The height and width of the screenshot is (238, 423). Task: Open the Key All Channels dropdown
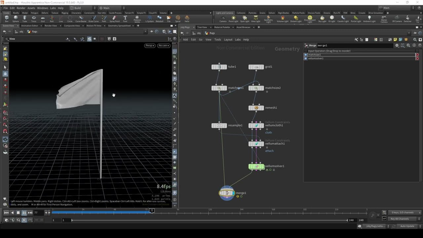pos(404,219)
